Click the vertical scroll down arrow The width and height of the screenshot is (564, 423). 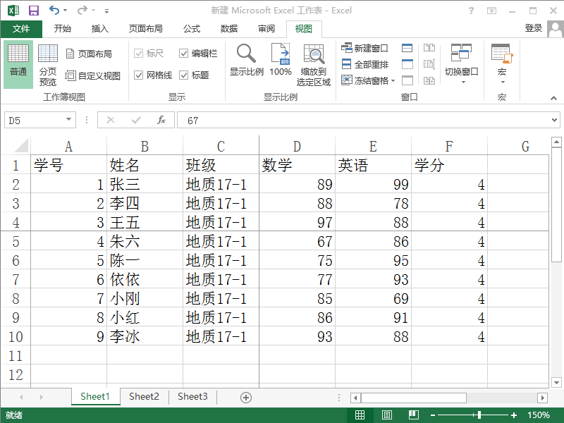[x=556, y=383]
